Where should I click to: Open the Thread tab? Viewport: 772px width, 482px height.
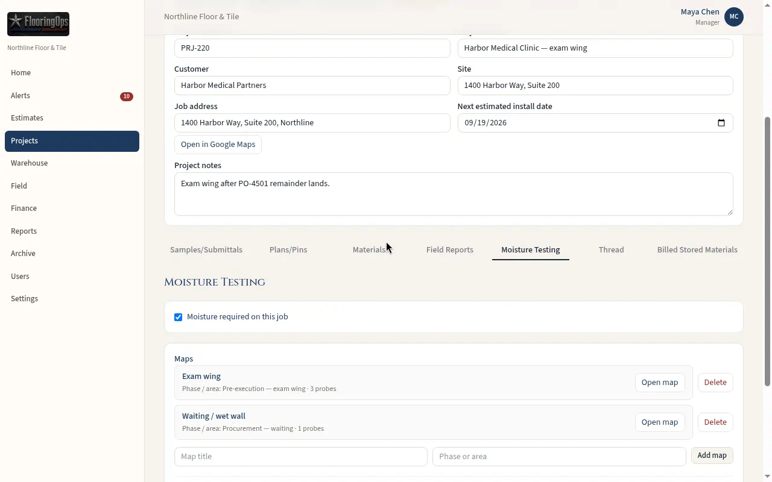pyautogui.click(x=611, y=249)
